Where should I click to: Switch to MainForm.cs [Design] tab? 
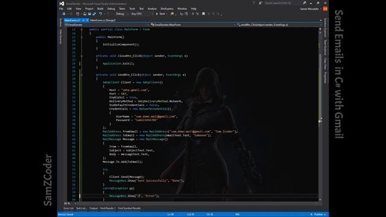point(103,20)
